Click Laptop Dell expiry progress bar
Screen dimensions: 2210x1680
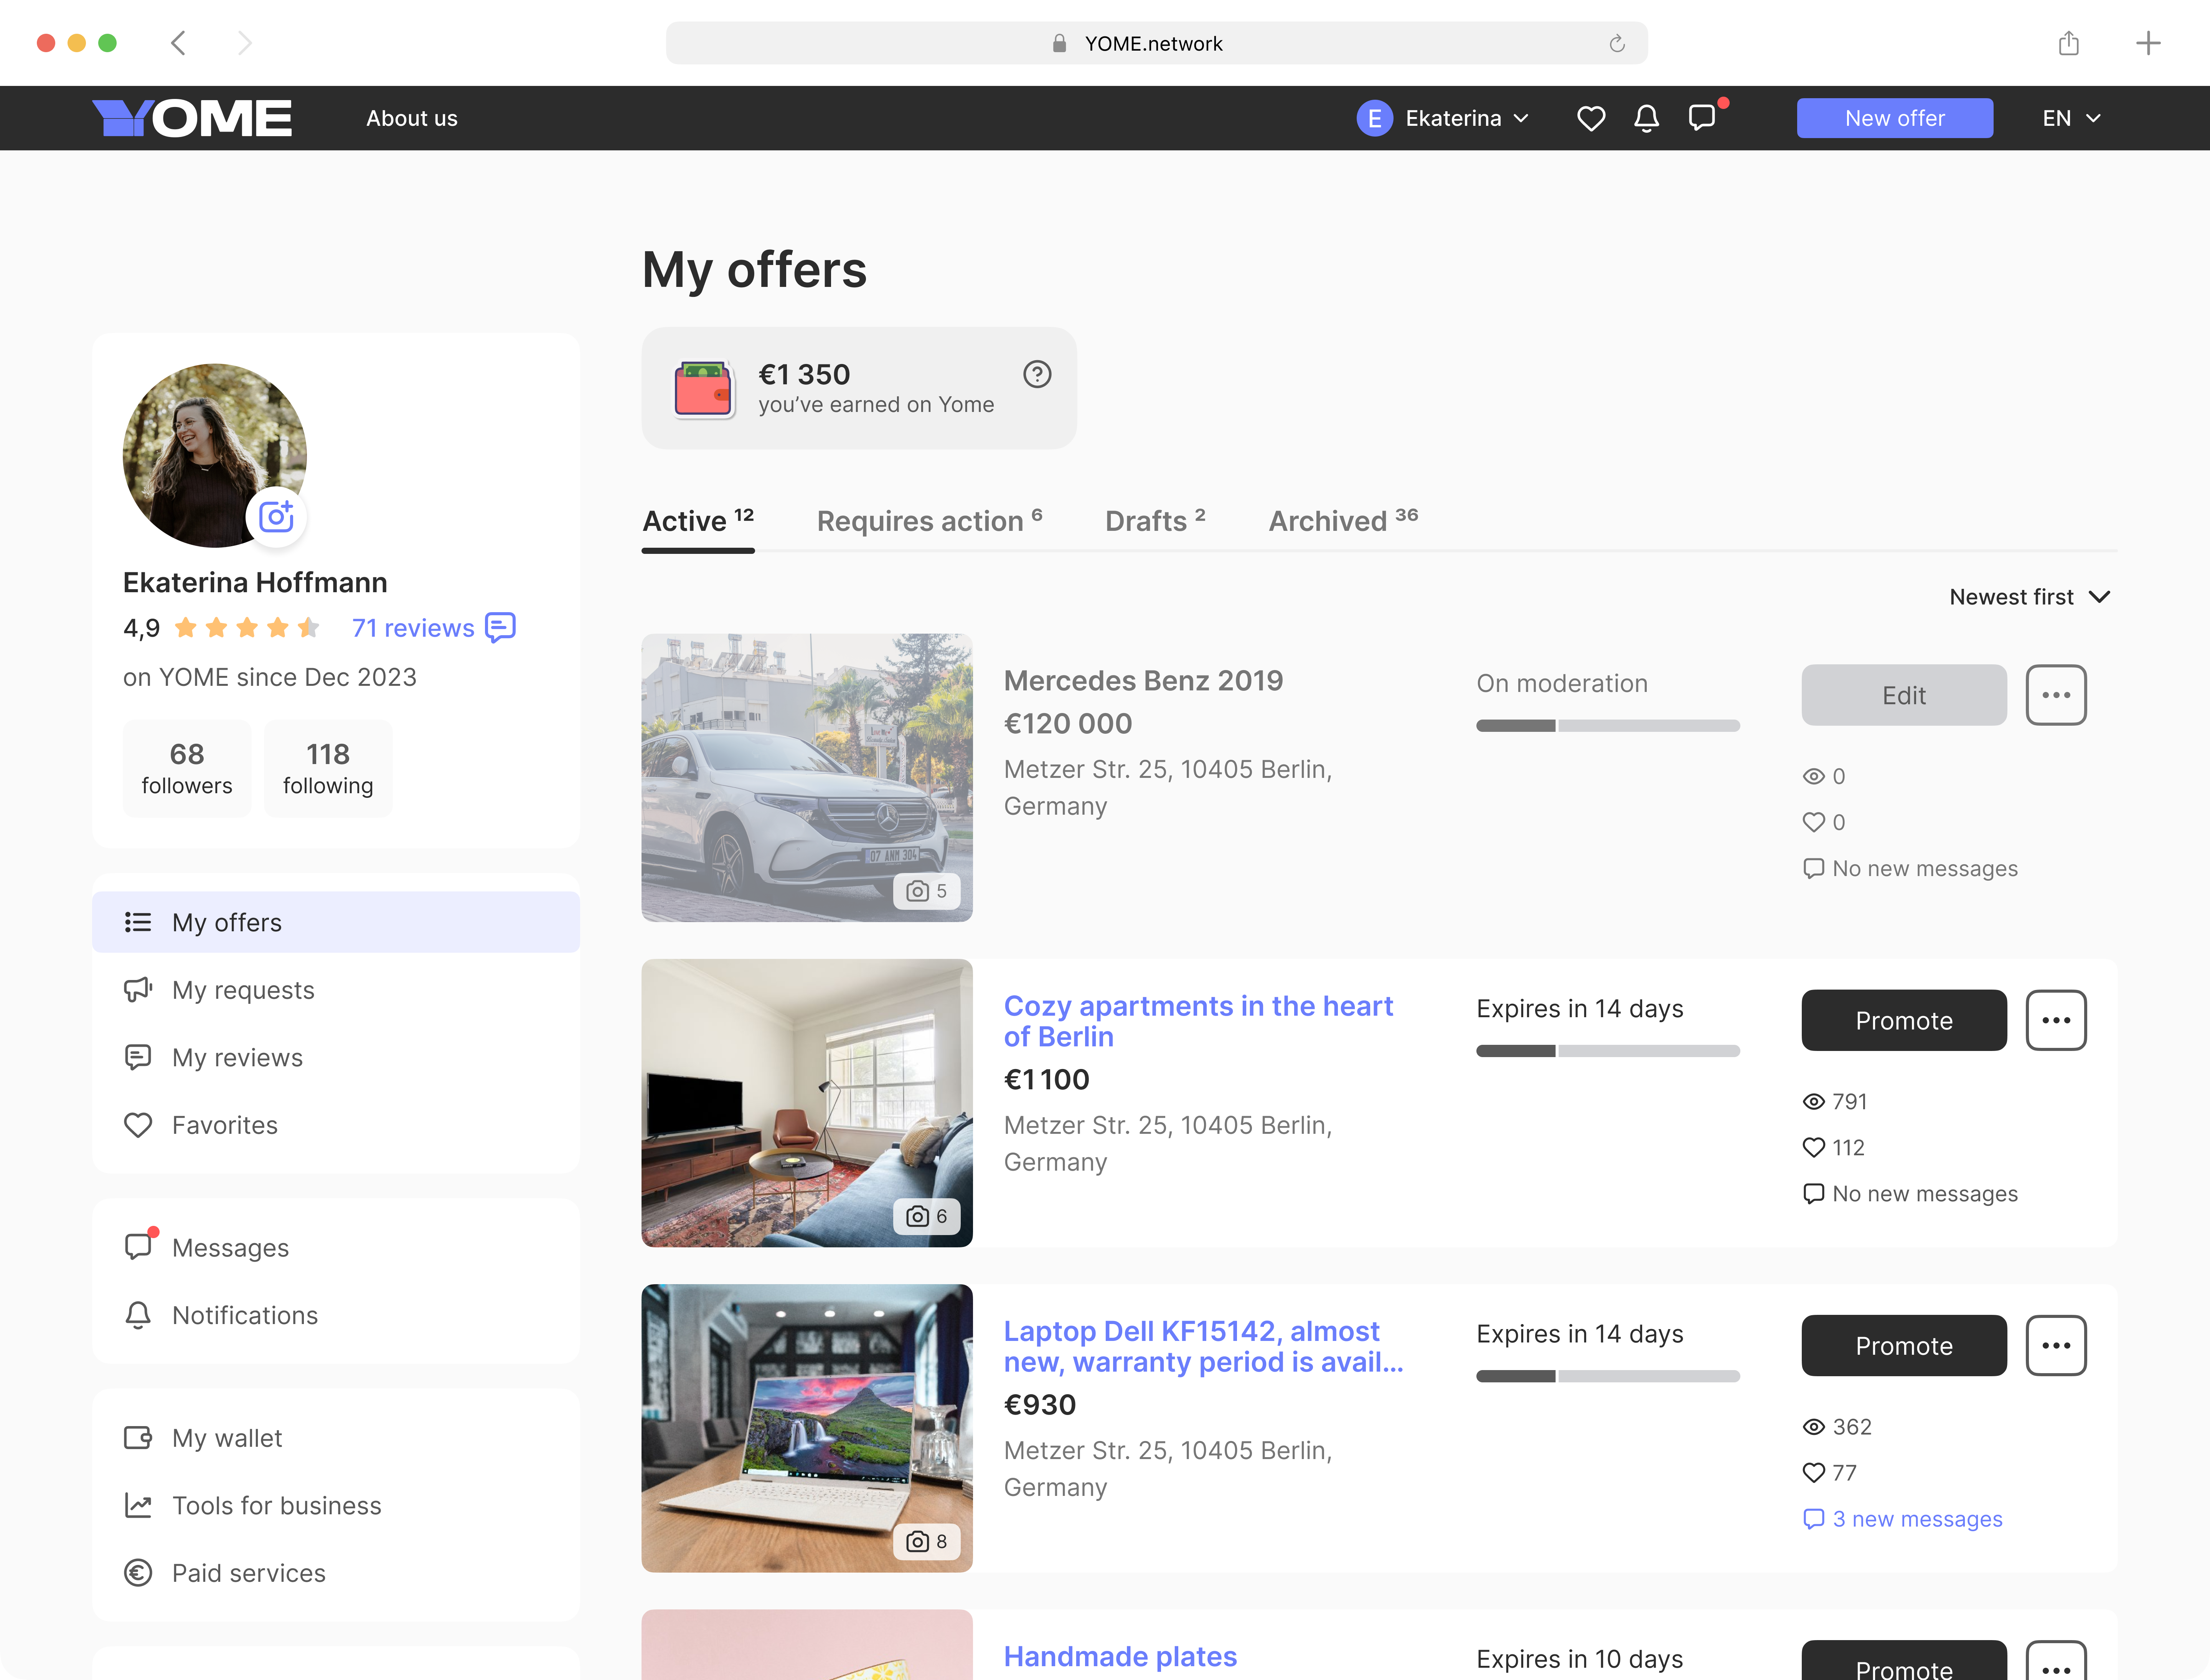[1607, 1376]
